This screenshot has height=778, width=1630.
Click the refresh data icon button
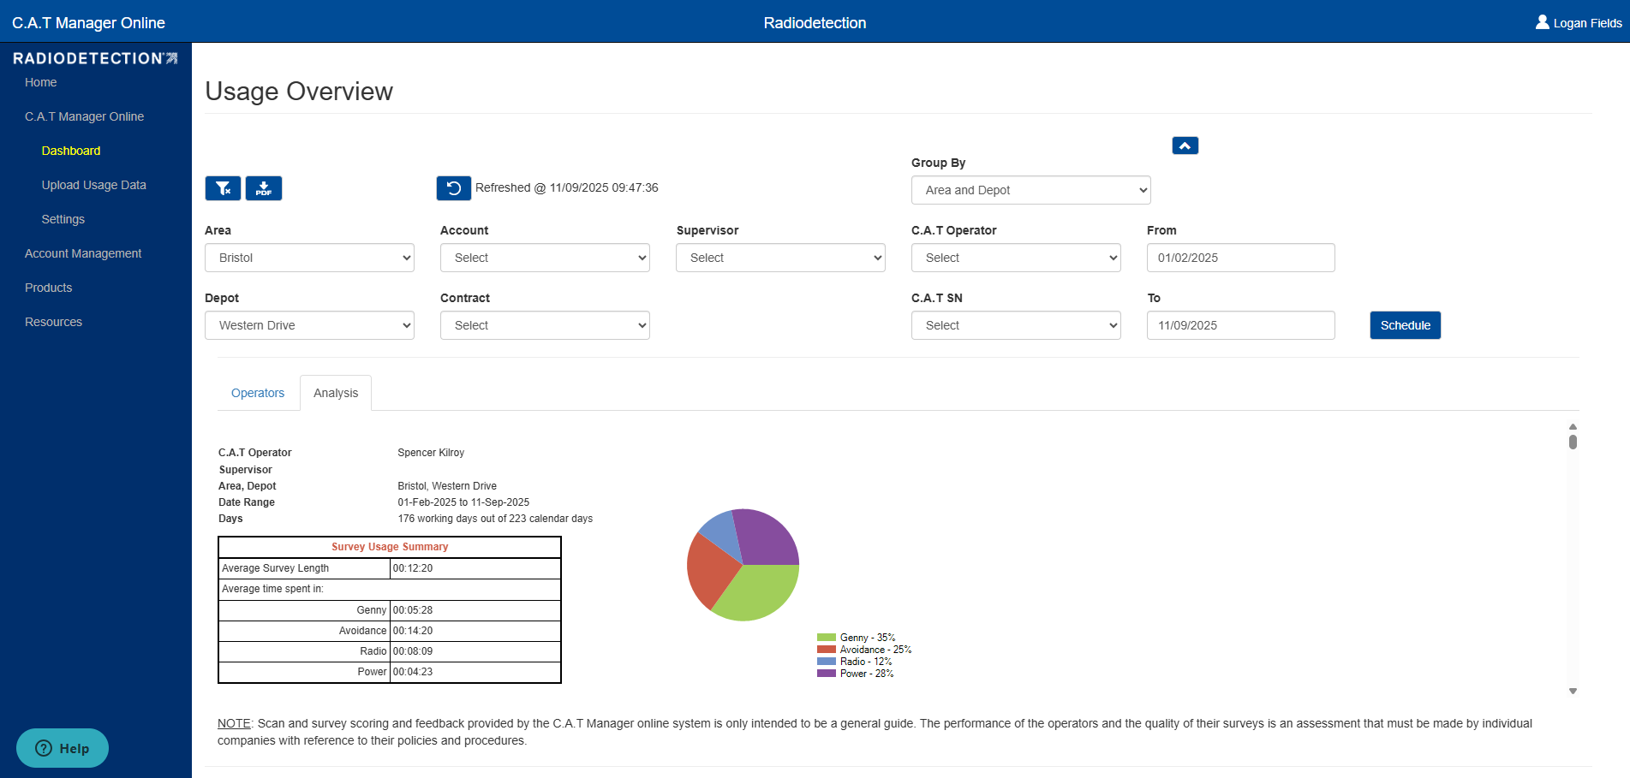pyautogui.click(x=454, y=188)
